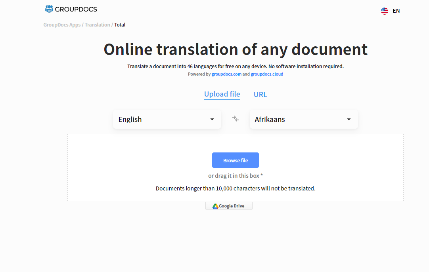The image size is (429, 272).
Task: Switch to the URL tab
Action: [260, 95]
